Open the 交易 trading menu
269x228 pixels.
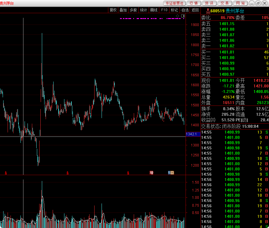tap(225, 3)
